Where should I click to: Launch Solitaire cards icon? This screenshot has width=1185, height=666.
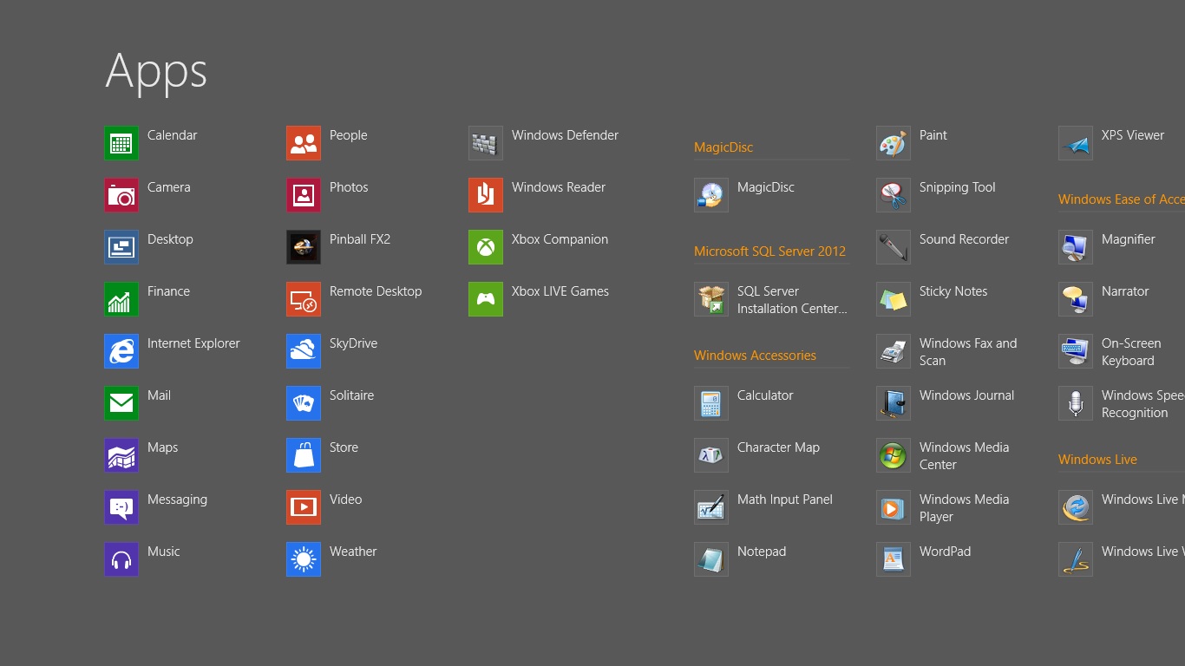click(304, 403)
